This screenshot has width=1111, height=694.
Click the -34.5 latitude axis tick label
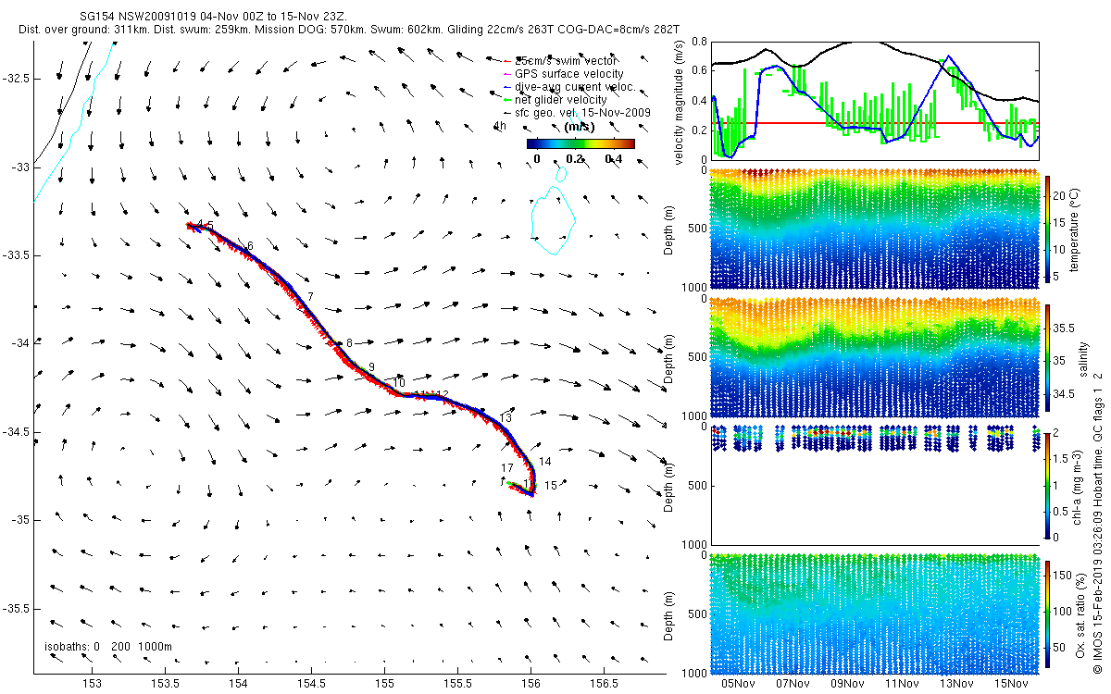coord(17,431)
